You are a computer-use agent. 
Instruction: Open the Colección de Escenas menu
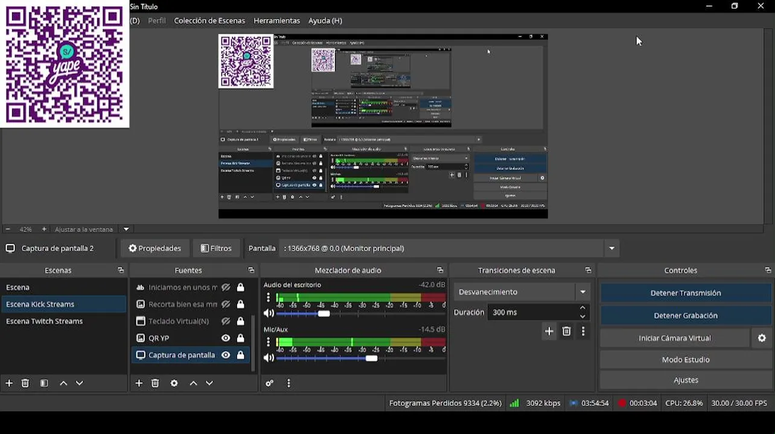tap(209, 20)
